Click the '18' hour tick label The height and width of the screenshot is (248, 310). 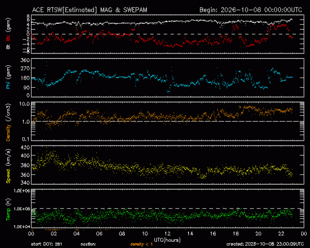pos(236,234)
